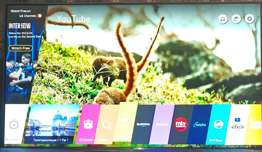The height and width of the screenshot is (152, 262).
Task: Click the Inter players promo image
Action: [21, 77]
